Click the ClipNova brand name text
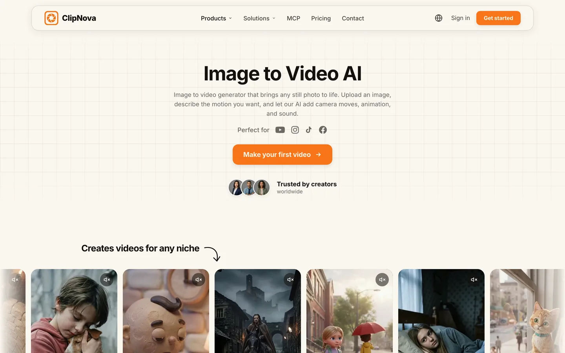 tap(79, 18)
